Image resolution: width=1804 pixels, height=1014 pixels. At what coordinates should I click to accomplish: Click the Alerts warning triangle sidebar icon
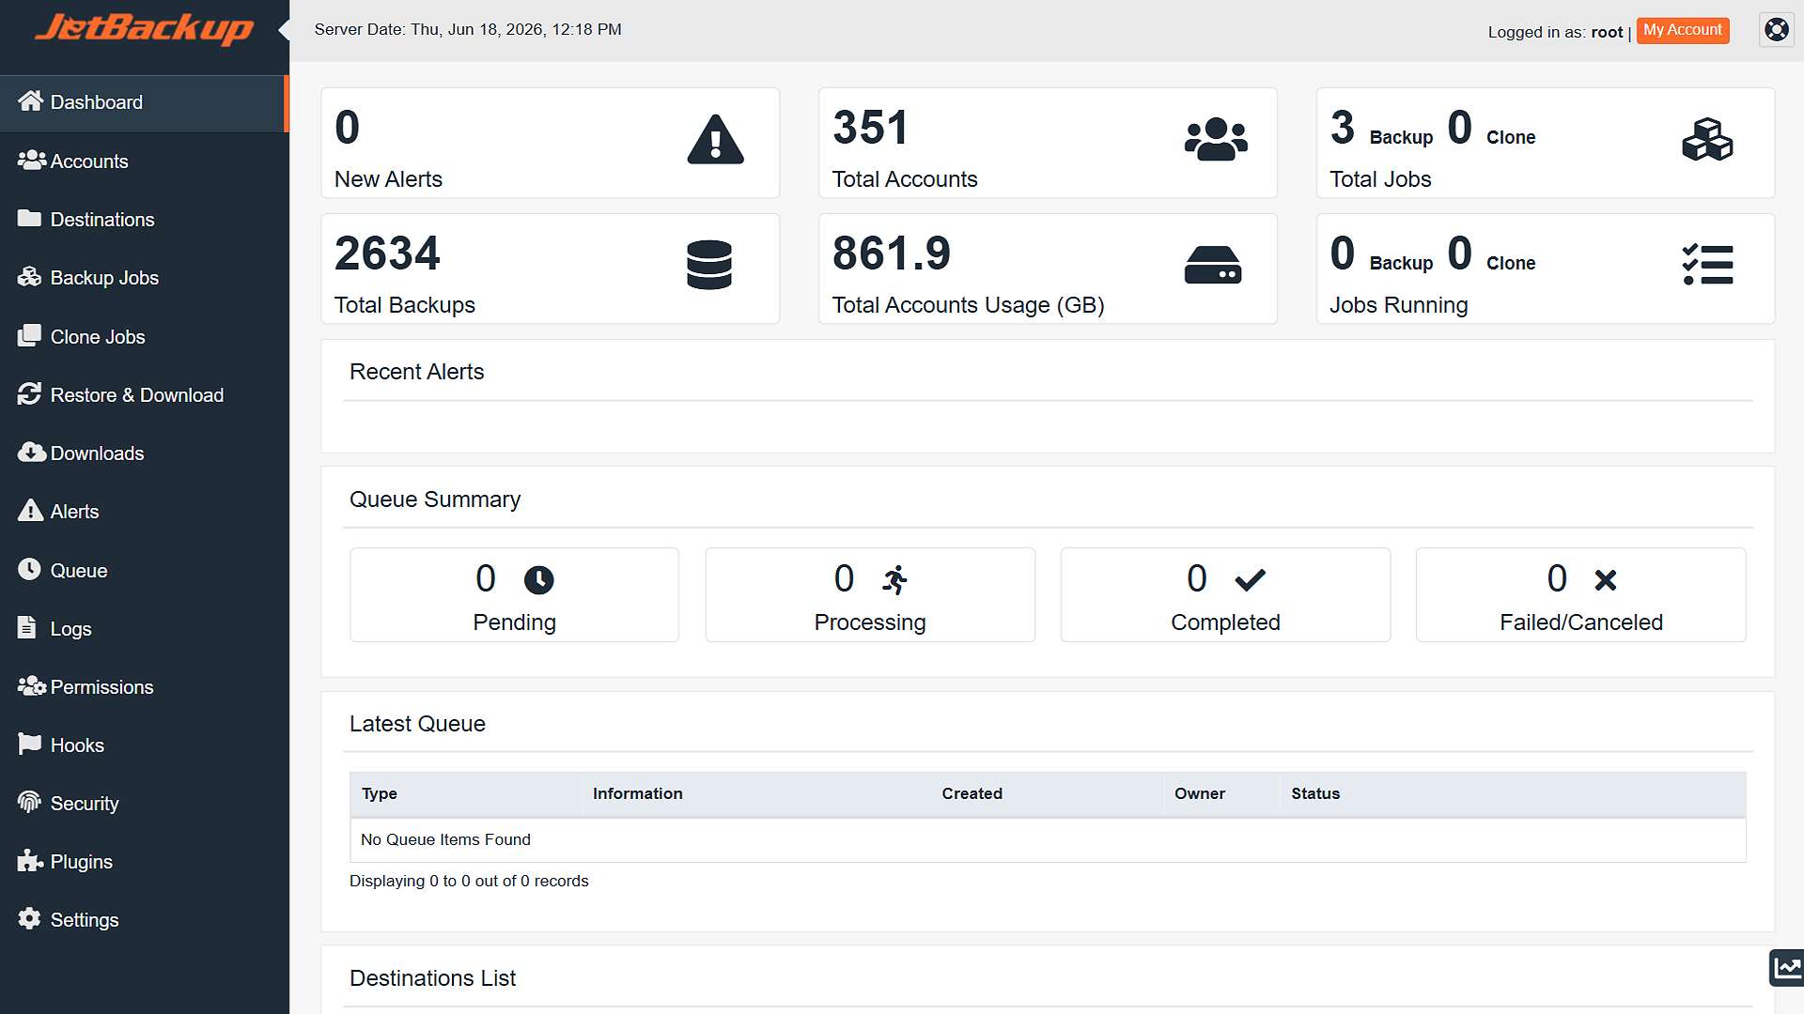click(30, 511)
